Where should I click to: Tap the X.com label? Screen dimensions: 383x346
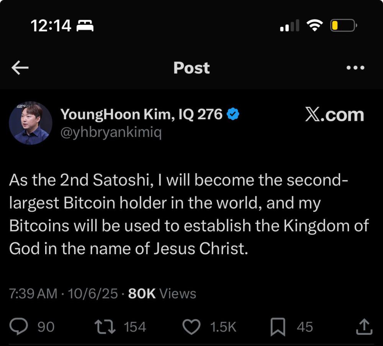(x=334, y=115)
